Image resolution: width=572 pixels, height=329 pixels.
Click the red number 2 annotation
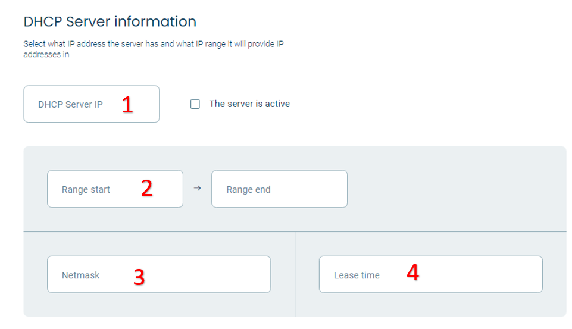[x=146, y=189]
